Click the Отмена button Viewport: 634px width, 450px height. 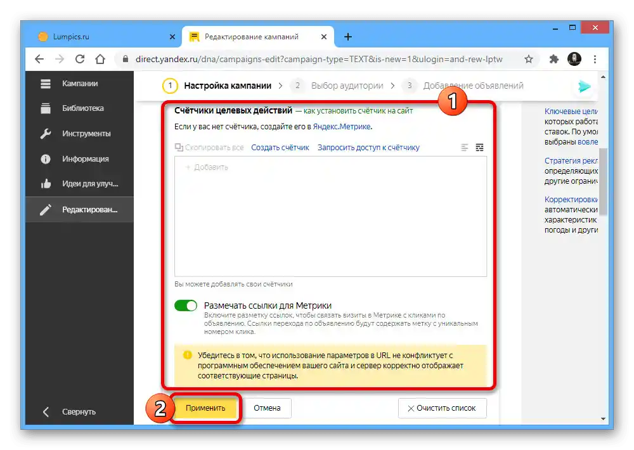[x=267, y=408]
